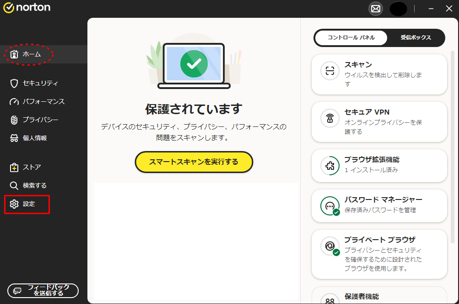459x304 pixels.
Task: Click the 保護されています heading
Action: pyautogui.click(x=194, y=109)
